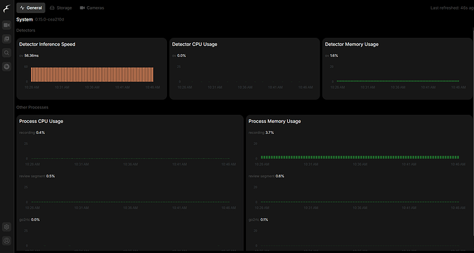Switch to the Cameras tab
The height and width of the screenshot is (253, 474).
click(x=92, y=8)
